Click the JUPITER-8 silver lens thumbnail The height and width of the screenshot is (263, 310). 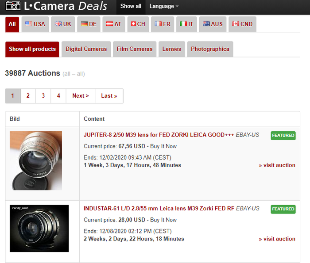click(x=36, y=160)
